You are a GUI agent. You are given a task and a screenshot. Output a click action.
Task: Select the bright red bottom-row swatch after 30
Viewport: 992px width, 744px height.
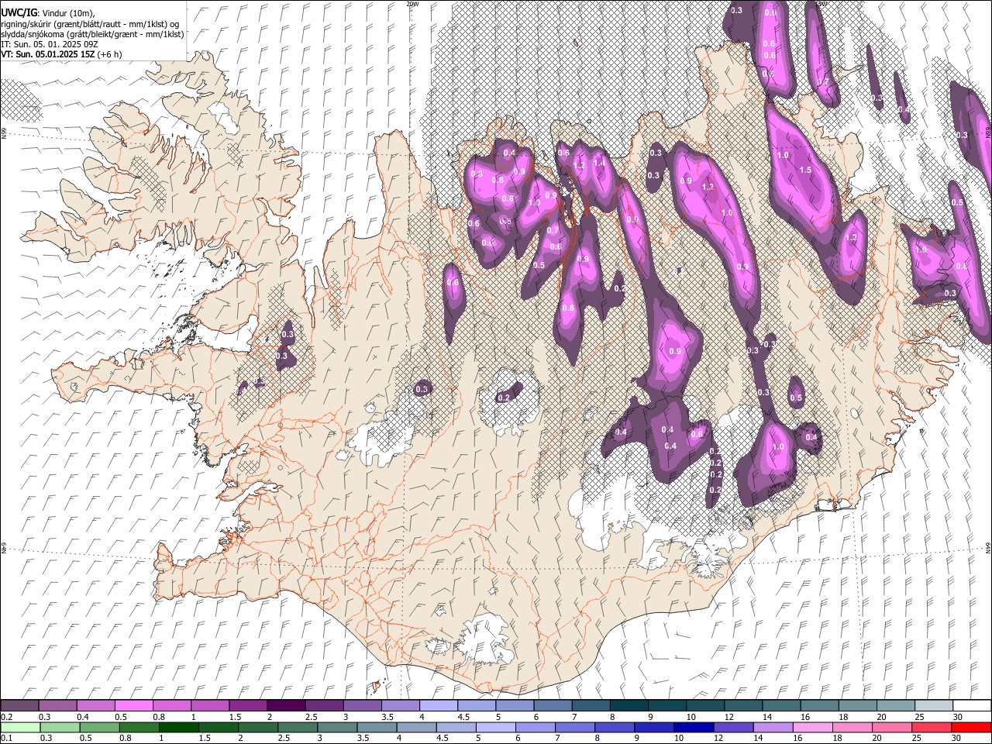pos(971,728)
